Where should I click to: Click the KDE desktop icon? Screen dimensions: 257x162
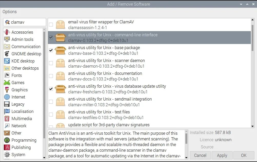point(7,61)
